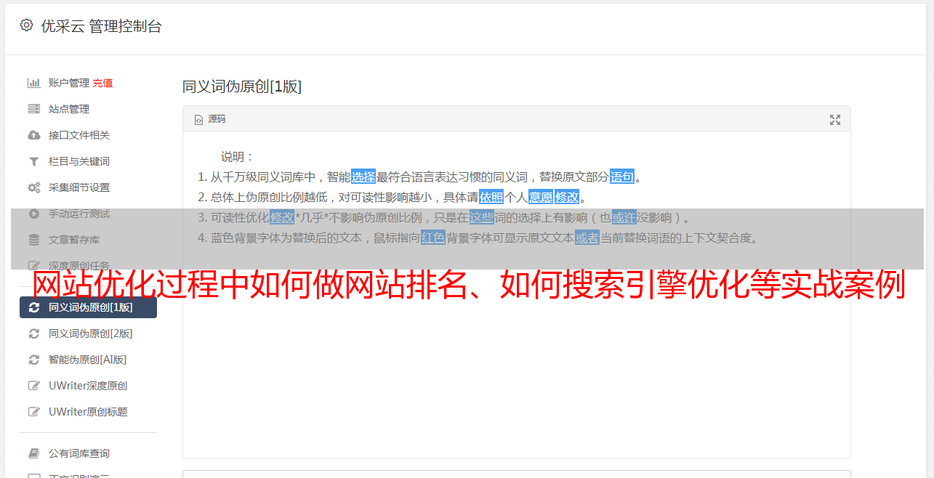
Task: Click the highlighted word 选择 in the text
Action: click(363, 177)
